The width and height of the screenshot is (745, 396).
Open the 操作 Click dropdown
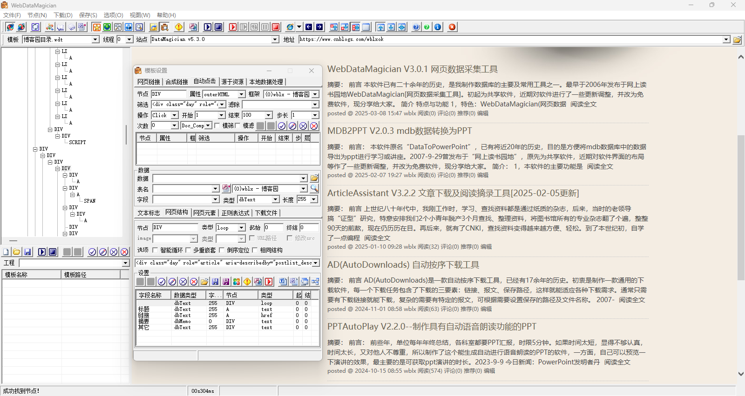pyautogui.click(x=175, y=115)
